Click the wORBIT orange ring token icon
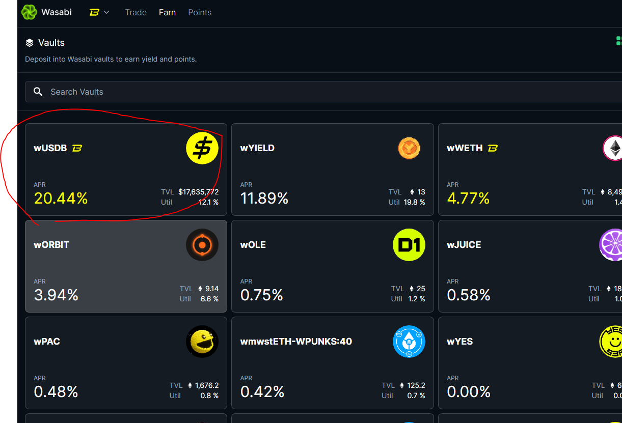Viewport: 622px width, 423px height. pyautogui.click(x=202, y=245)
